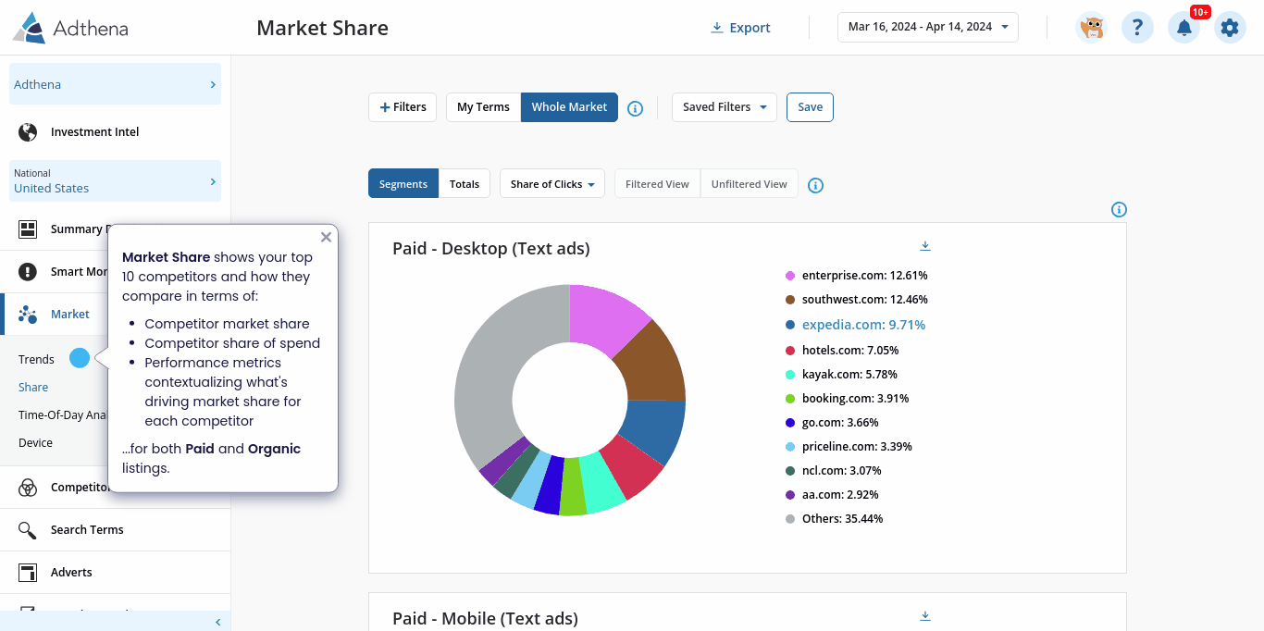Switch to Totals view

465,183
